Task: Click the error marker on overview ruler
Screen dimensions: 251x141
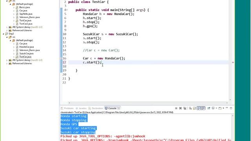Action: click(233, 62)
